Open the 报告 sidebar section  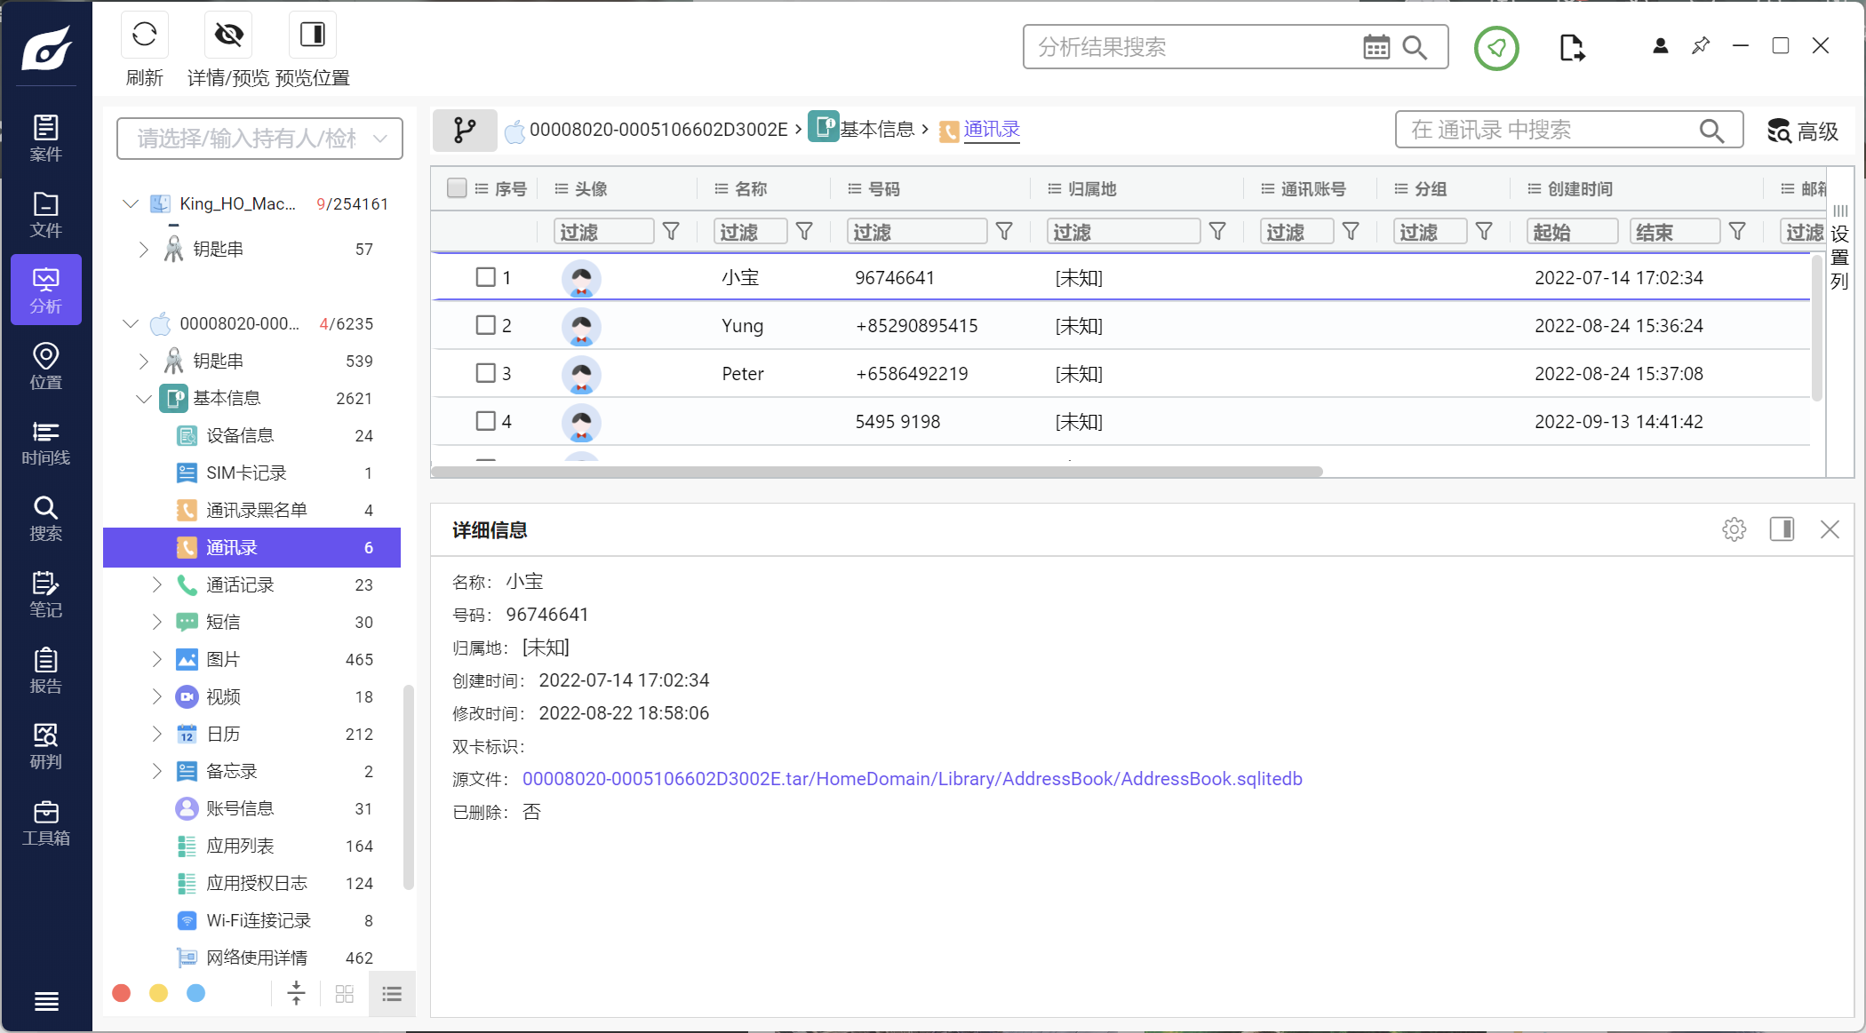[46, 671]
